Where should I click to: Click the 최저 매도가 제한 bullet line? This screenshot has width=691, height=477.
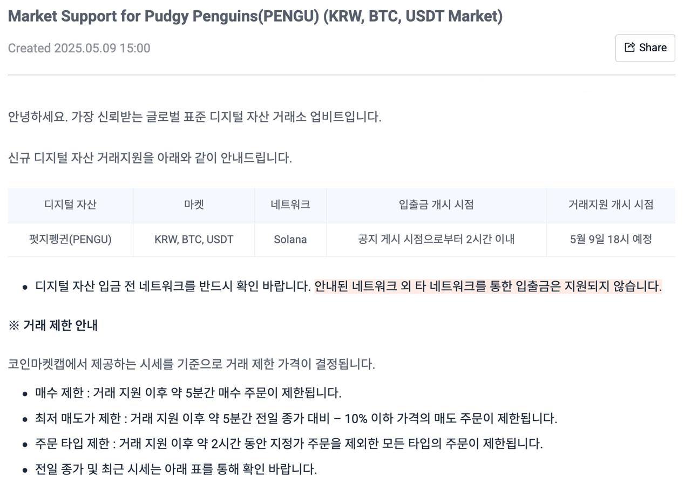pos(296,418)
